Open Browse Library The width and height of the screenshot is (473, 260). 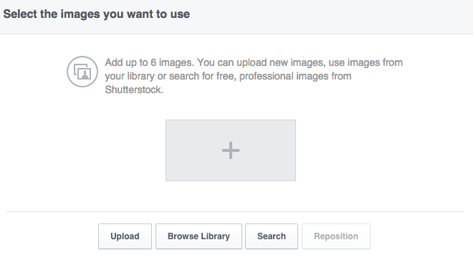(x=199, y=236)
